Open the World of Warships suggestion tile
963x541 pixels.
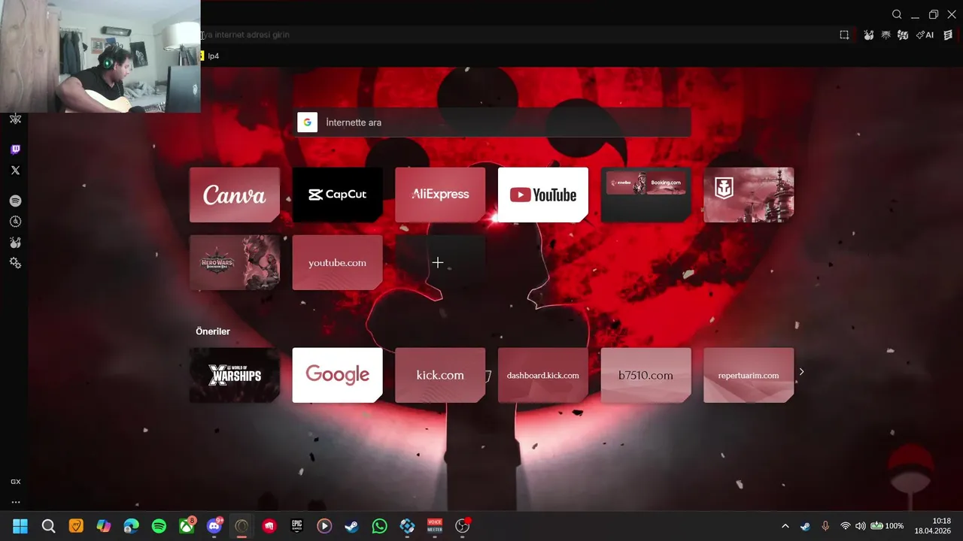(235, 375)
